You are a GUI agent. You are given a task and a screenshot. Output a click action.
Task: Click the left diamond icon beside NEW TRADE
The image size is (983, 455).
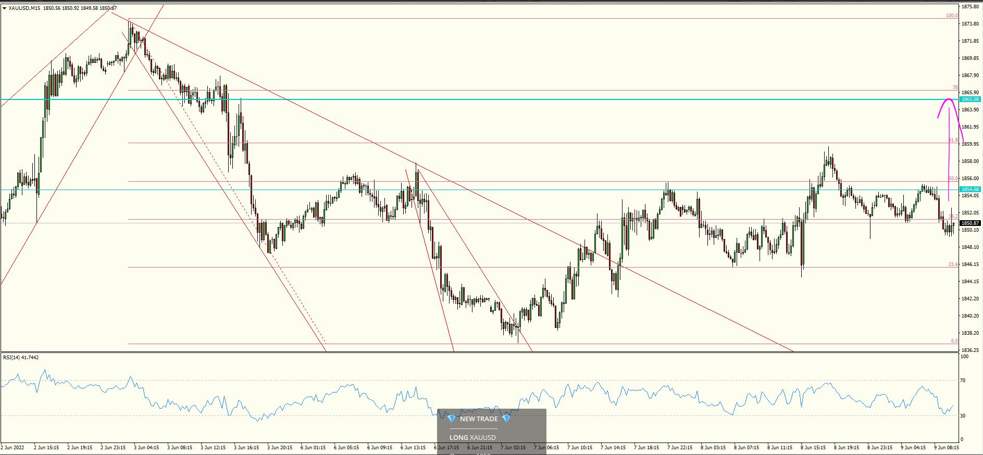coord(452,419)
